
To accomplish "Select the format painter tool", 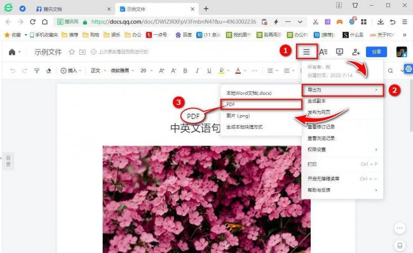I will (x=37, y=71).
